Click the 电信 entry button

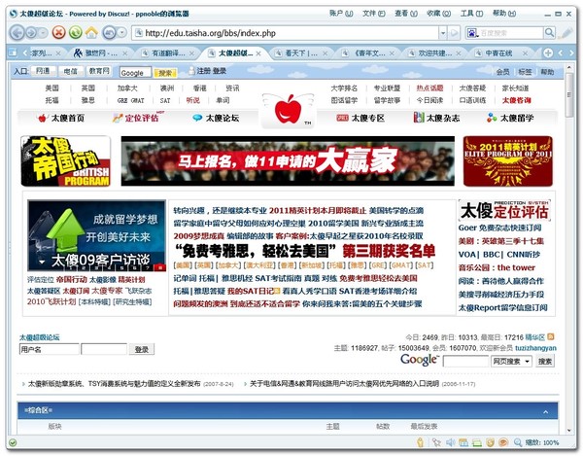pos(71,71)
